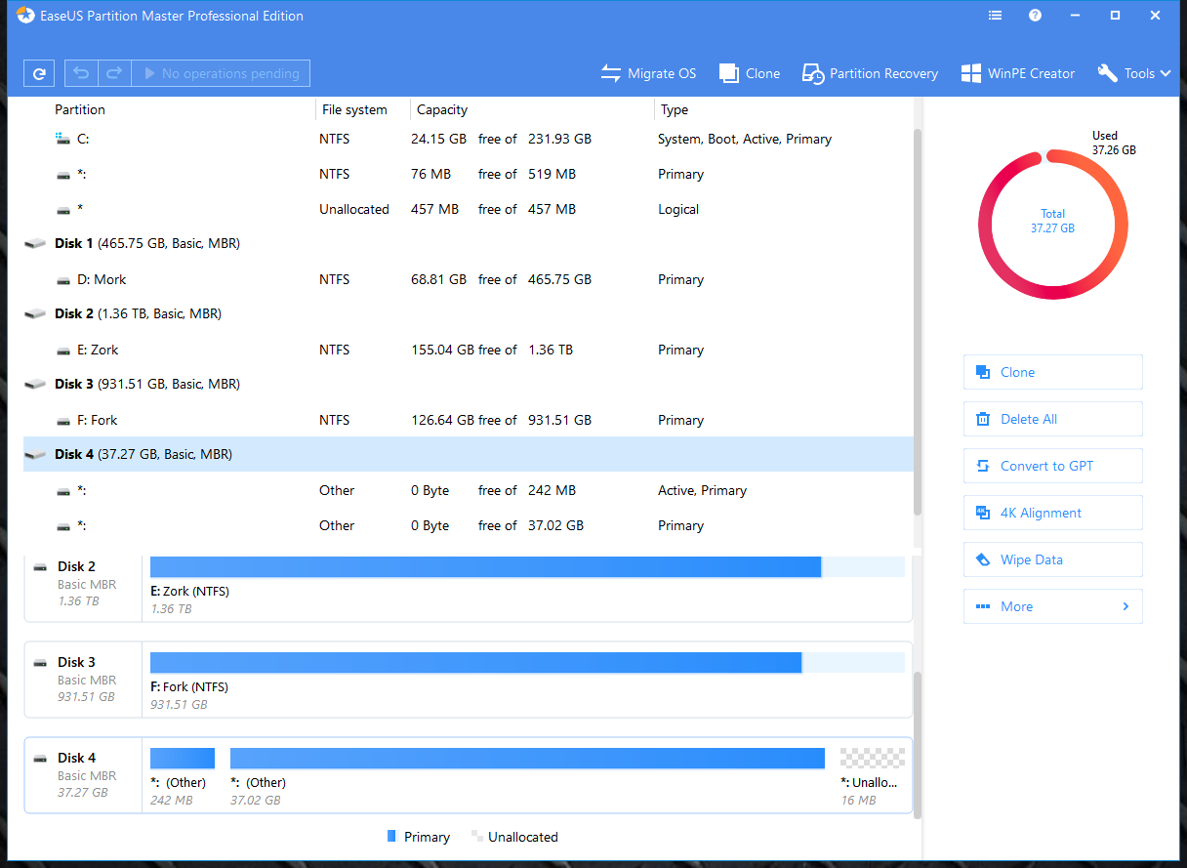The image size is (1187, 868).
Task: Click the Redo arrow icon
Action: [114, 73]
